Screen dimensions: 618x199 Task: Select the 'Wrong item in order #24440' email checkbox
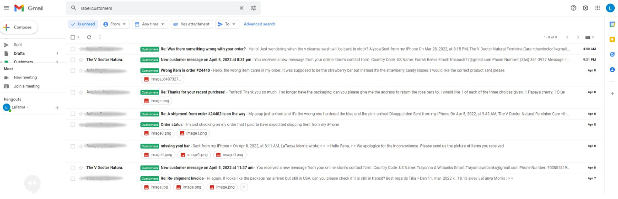pos(73,71)
